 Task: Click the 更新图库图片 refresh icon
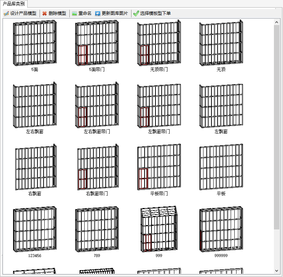(x=98, y=13)
